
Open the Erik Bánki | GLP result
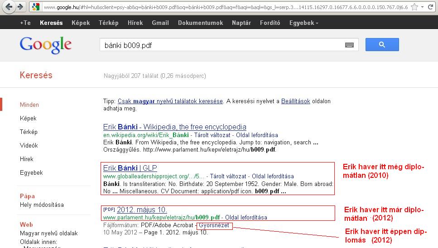point(130,168)
